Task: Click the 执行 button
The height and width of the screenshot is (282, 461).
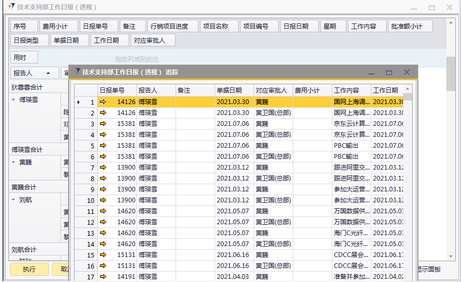Action: [29, 269]
